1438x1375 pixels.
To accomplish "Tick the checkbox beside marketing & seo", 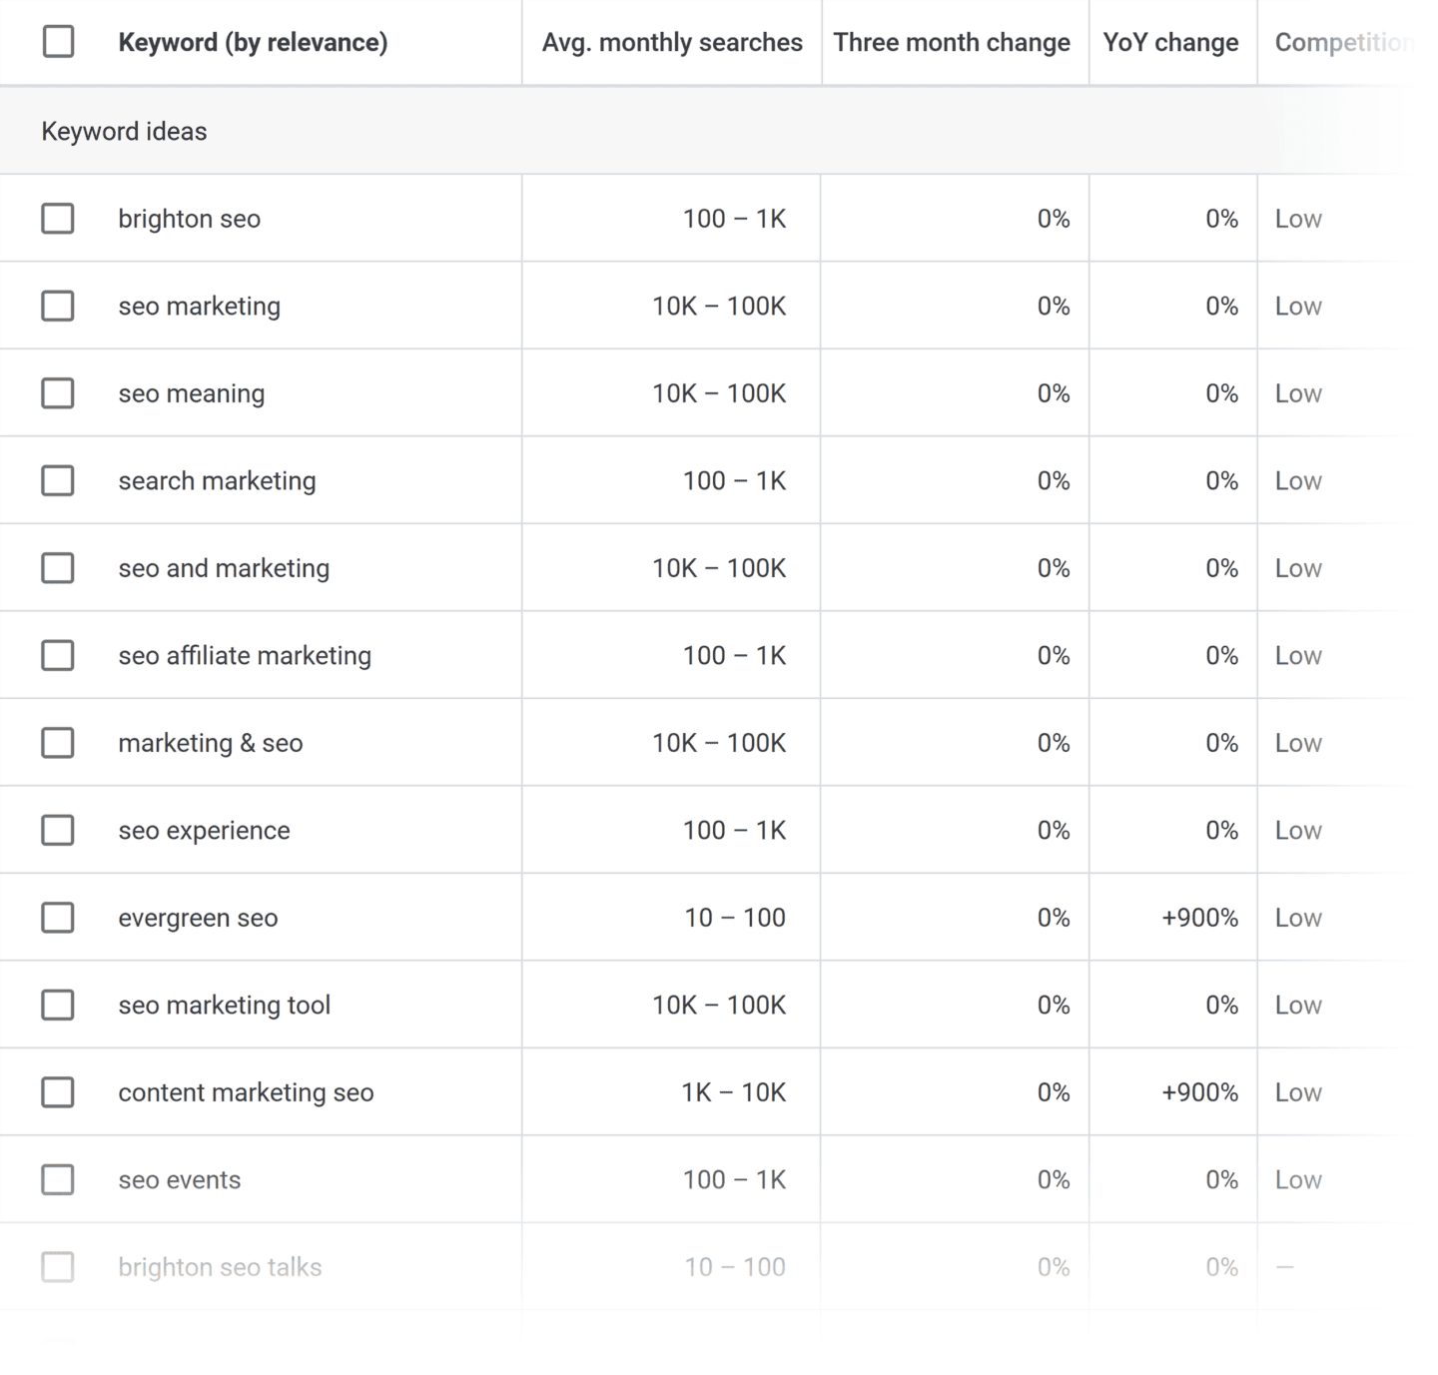I will point(57,742).
